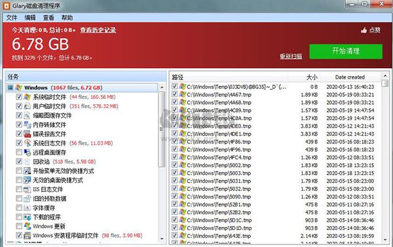Click the 错误报告文件 icon
The image size is (393, 247).
(27, 134)
